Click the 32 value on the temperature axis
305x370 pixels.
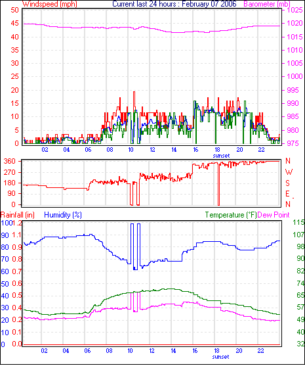coord(300,344)
